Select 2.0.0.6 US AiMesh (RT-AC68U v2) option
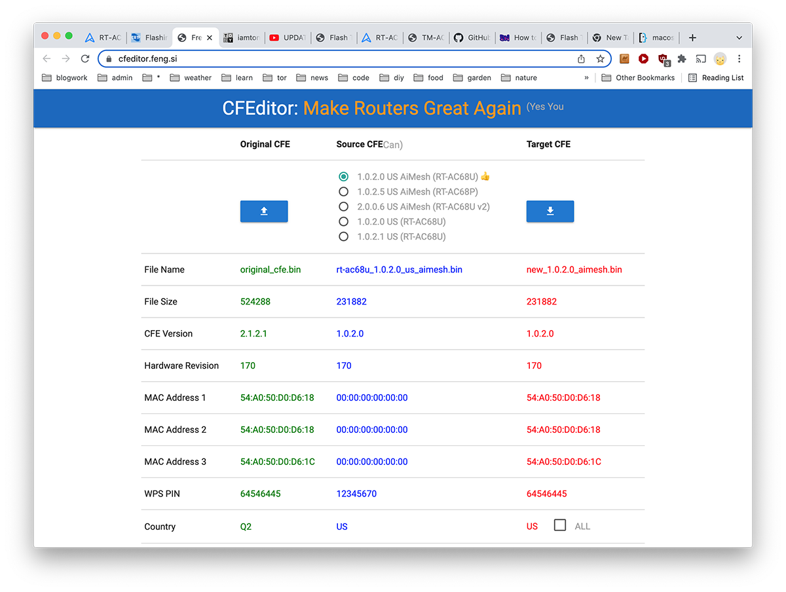 tap(343, 207)
